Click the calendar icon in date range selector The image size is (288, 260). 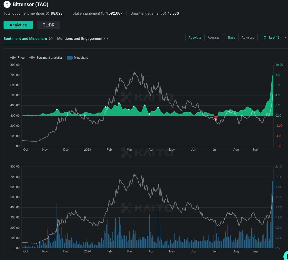265,38
